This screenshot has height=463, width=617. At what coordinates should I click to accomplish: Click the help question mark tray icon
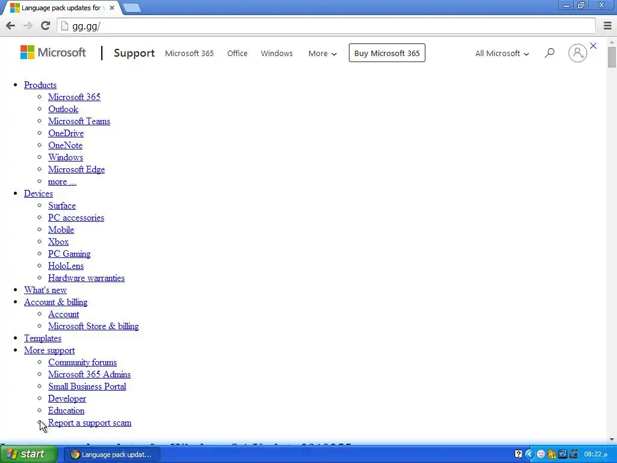(x=518, y=455)
